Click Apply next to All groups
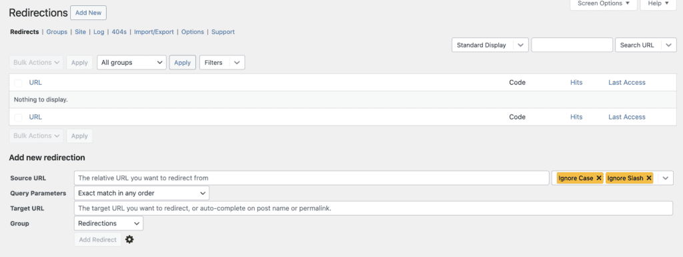This screenshot has height=257, width=683. [183, 62]
